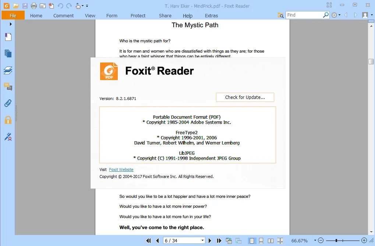Toggle the ribbon layout grid icon

click(329, 5)
